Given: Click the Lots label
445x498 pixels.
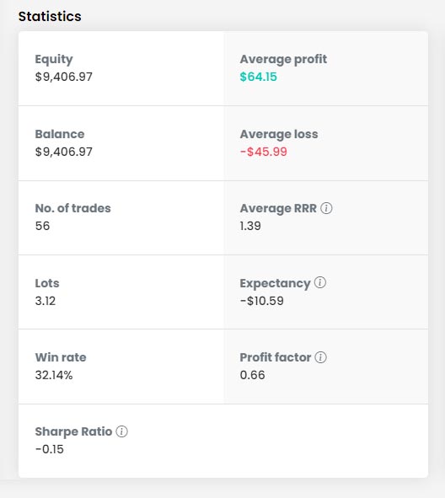Looking at the screenshot, I should point(47,283).
